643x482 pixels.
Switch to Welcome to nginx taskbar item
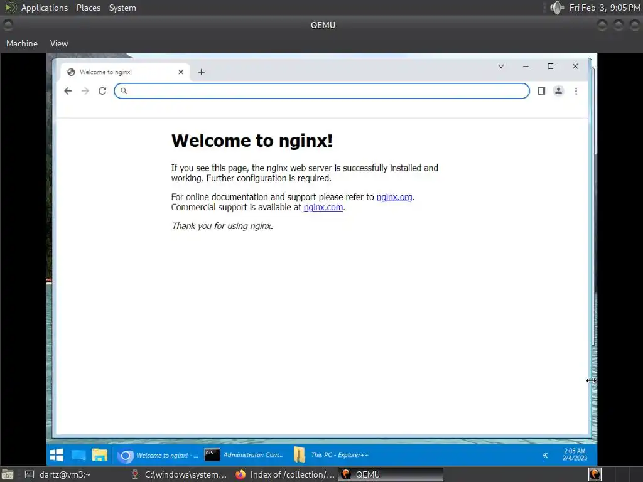coord(158,455)
